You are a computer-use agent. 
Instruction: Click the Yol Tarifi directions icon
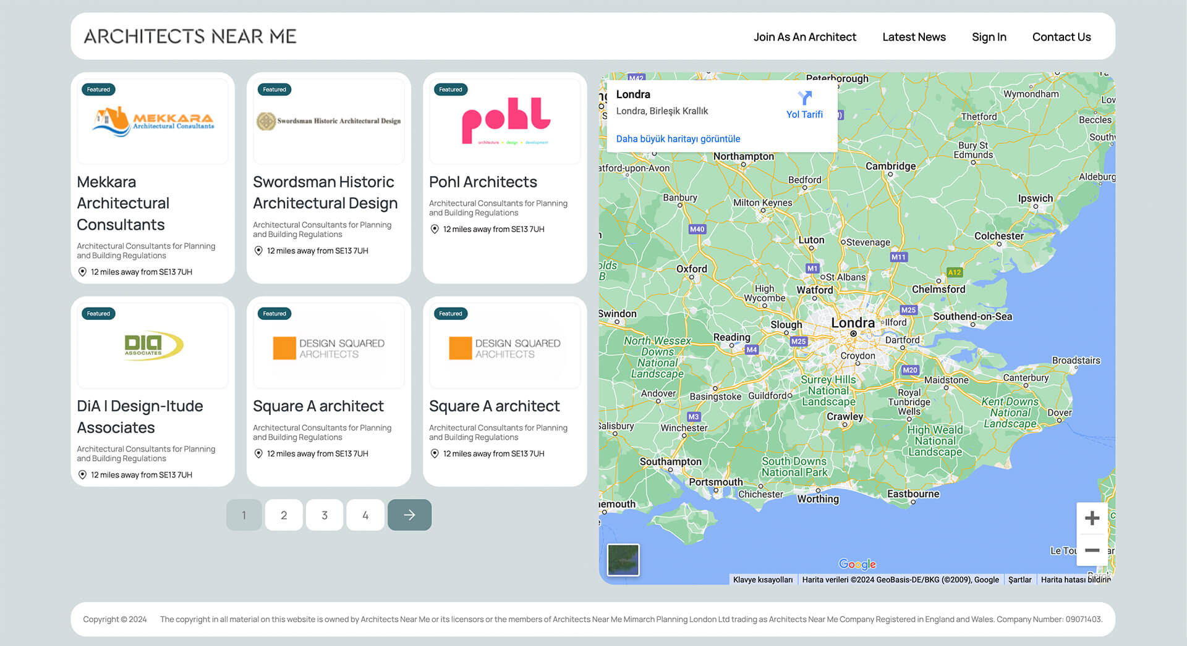pos(804,98)
